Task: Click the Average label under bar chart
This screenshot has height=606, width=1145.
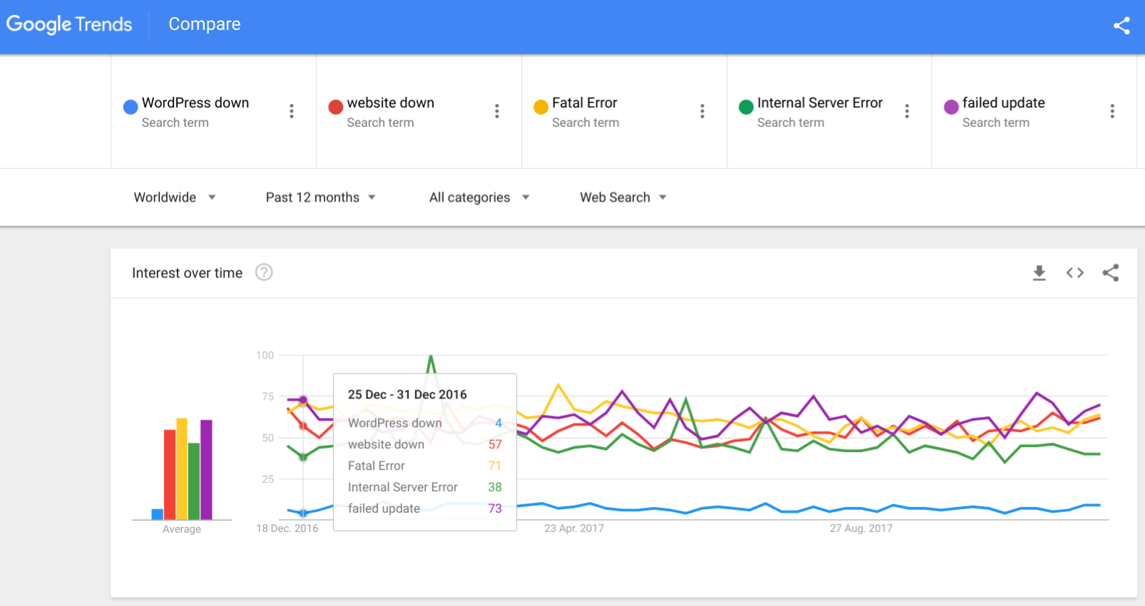Action: pyautogui.click(x=182, y=529)
